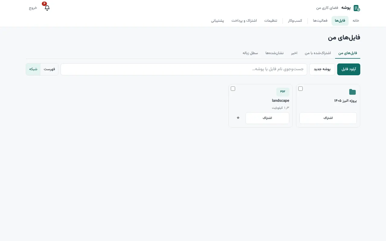The width and height of the screenshot is (386, 241).
Task: Switch to فهرست list view
Action: (x=49, y=69)
